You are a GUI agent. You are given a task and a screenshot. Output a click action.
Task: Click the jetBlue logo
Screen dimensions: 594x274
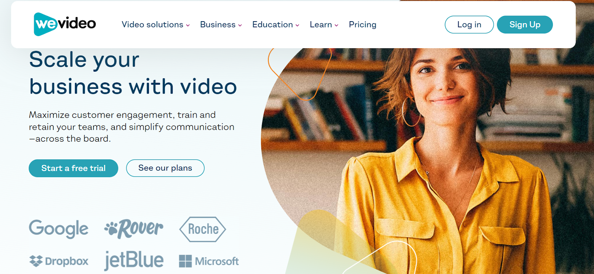click(134, 260)
